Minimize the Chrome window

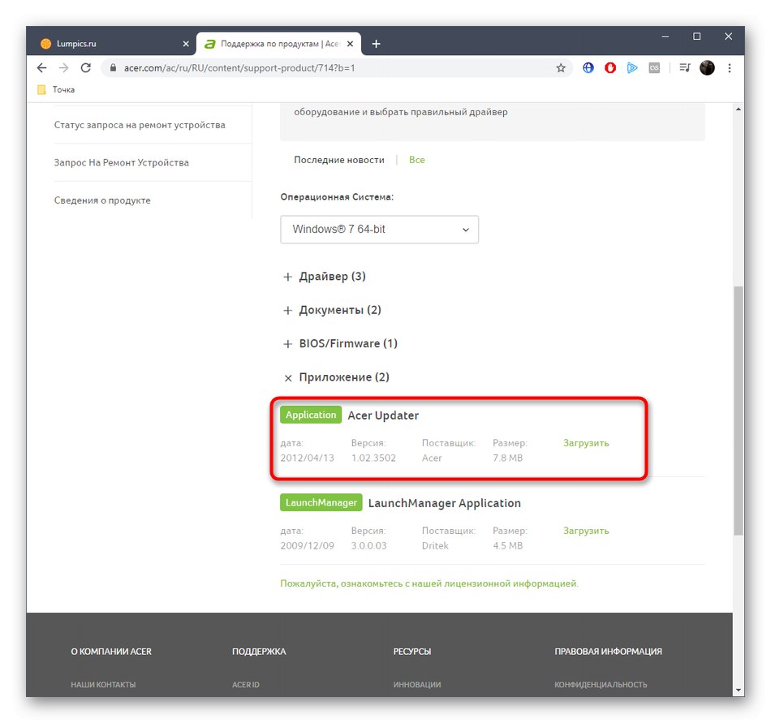pyautogui.click(x=665, y=37)
